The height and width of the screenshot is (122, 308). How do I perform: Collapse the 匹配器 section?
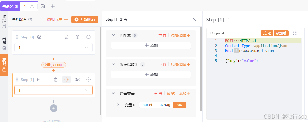click(x=113, y=35)
